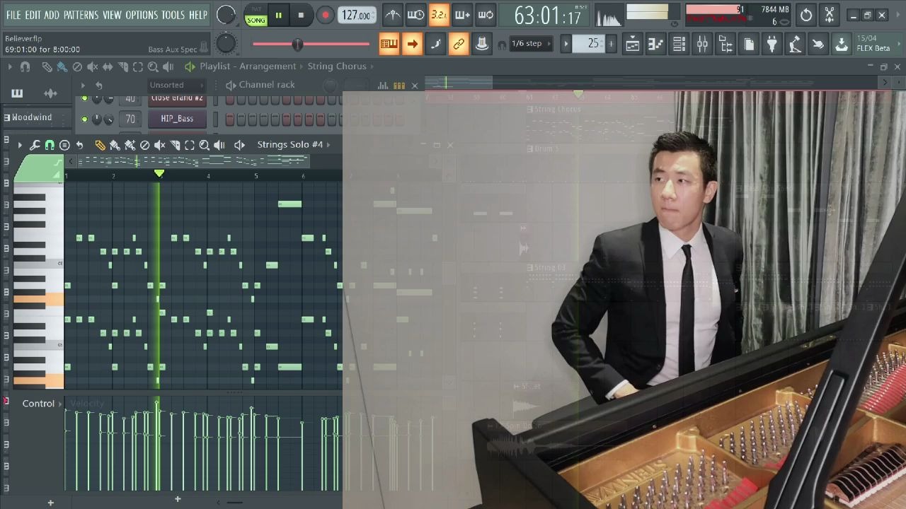Select Playlist zoom magnifier tool
The image size is (906, 509).
coord(153,66)
